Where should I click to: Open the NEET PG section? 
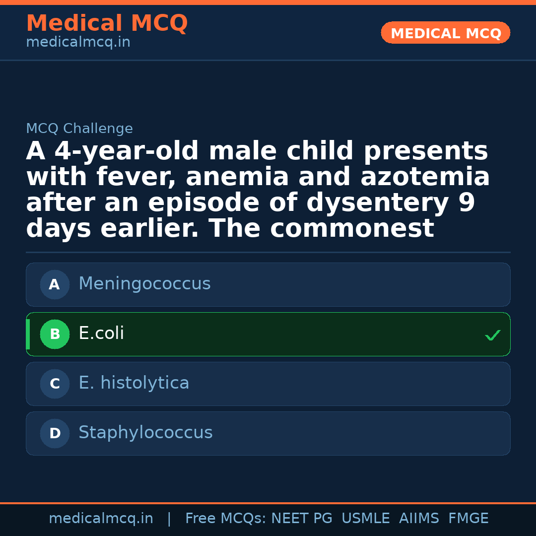[301, 518]
